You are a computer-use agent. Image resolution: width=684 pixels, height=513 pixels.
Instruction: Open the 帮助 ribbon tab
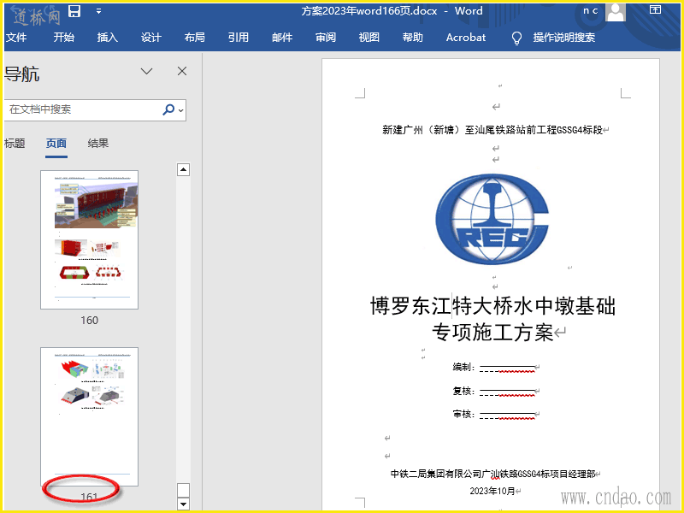point(413,38)
